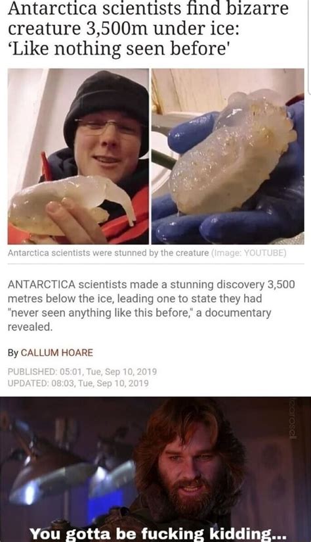Click the Image: YOUTUBE credit text
The image size is (311, 542).
[x=249, y=253]
